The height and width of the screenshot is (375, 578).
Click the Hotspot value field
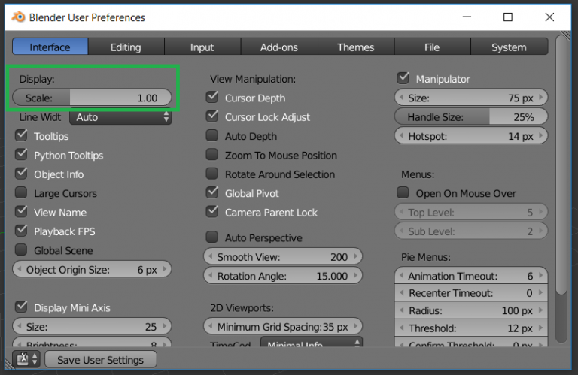[x=471, y=136]
